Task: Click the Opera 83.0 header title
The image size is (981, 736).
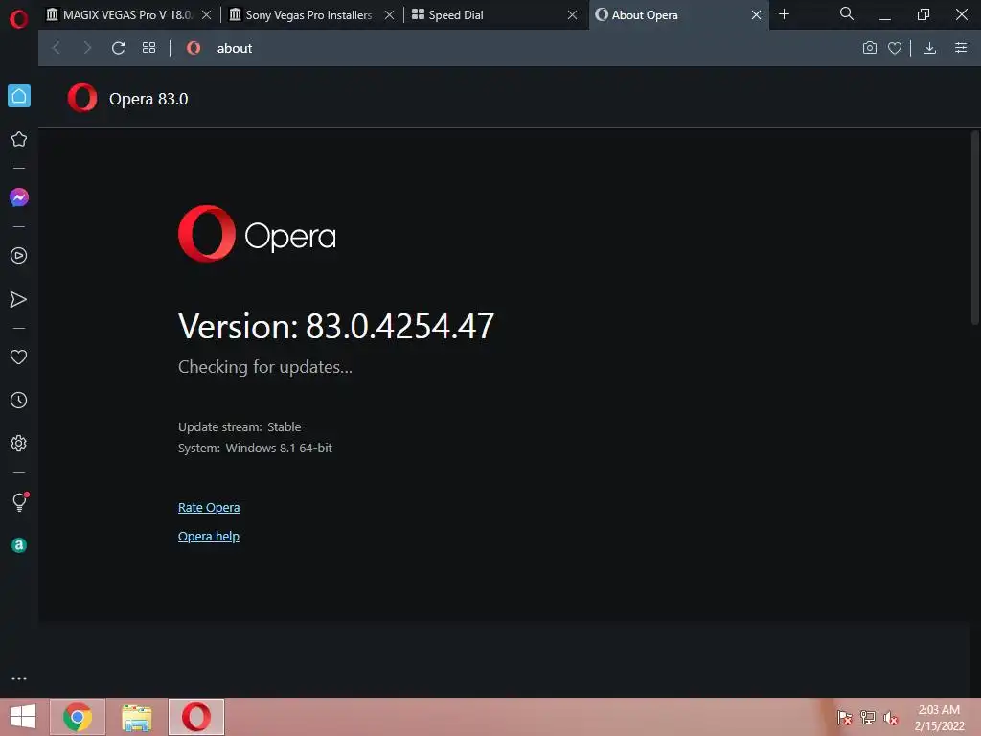Action: click(x=148, y=99)
